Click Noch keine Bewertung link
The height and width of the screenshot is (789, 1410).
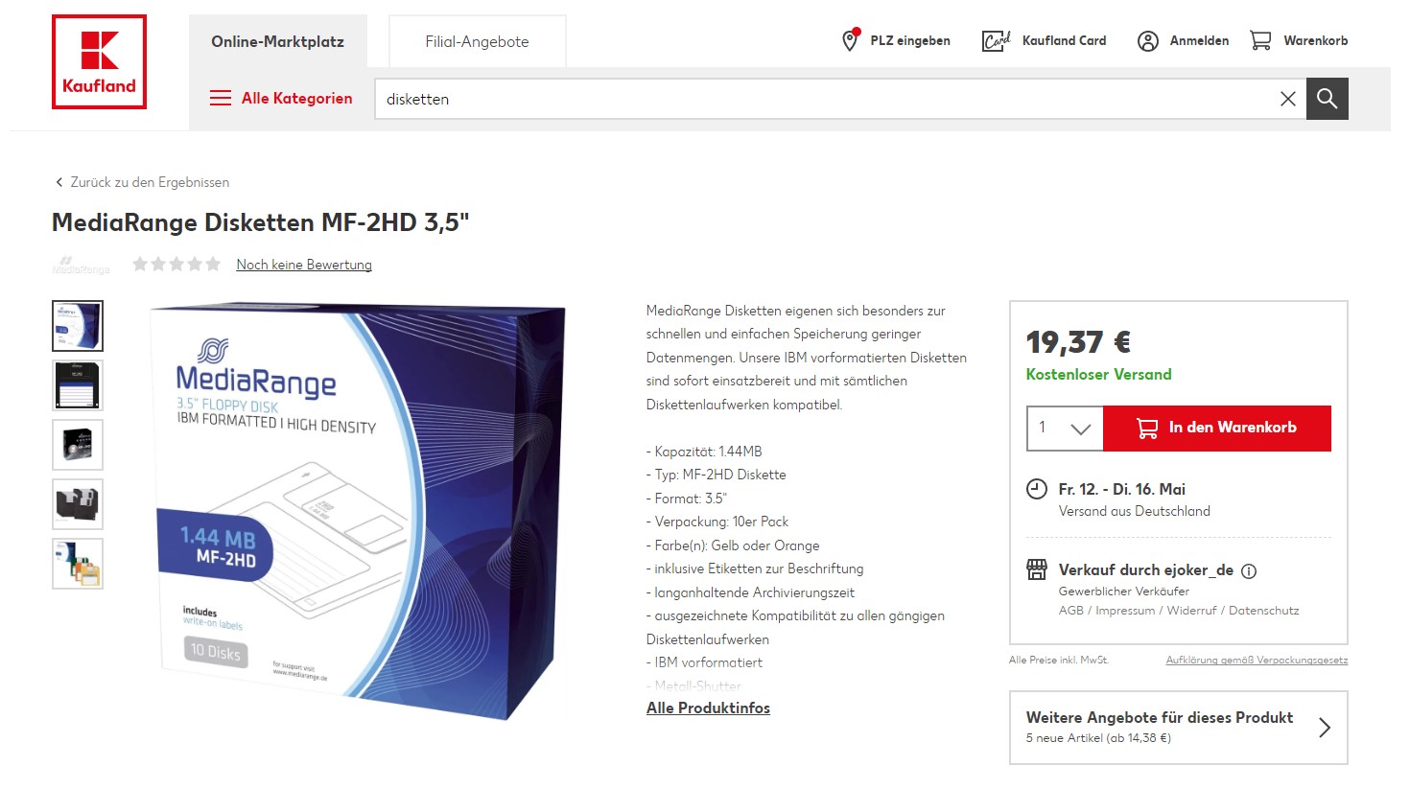click(x=304, y=265)
